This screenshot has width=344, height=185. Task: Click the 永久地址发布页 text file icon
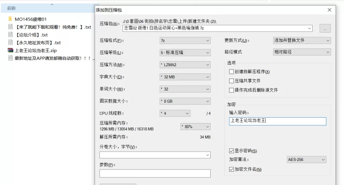(x=10, y=42)
